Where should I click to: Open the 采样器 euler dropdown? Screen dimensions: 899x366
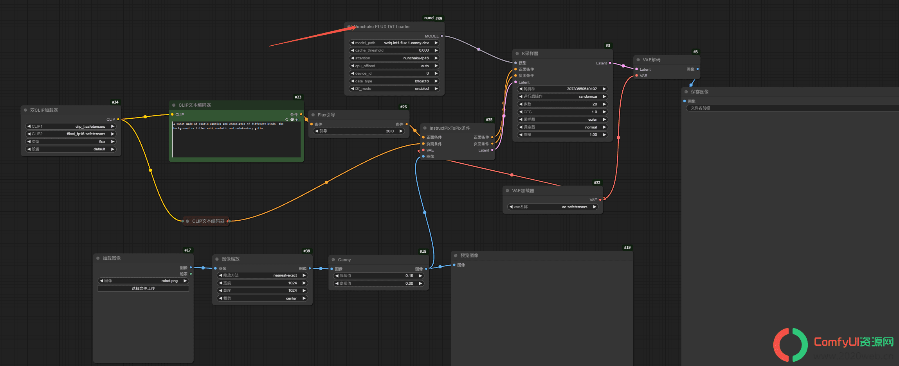(x=562, y=120)
